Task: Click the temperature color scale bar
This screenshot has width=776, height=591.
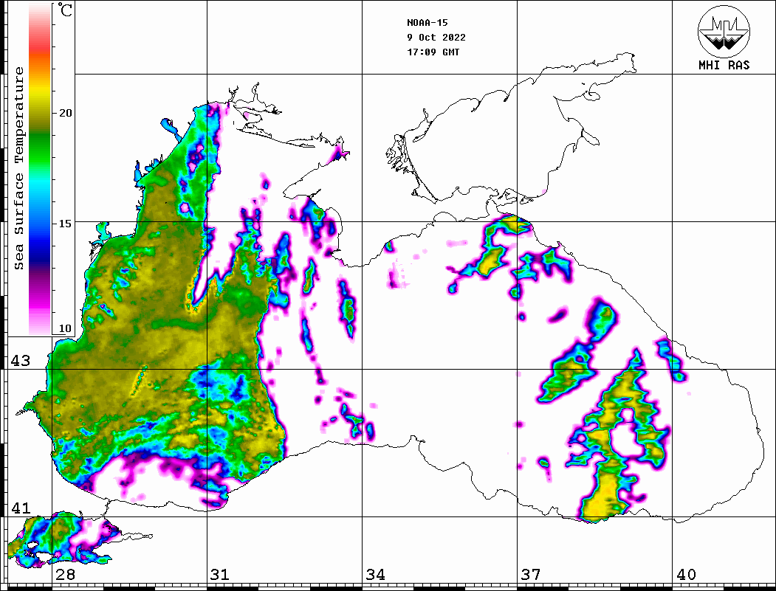Action: click(40, 169)
